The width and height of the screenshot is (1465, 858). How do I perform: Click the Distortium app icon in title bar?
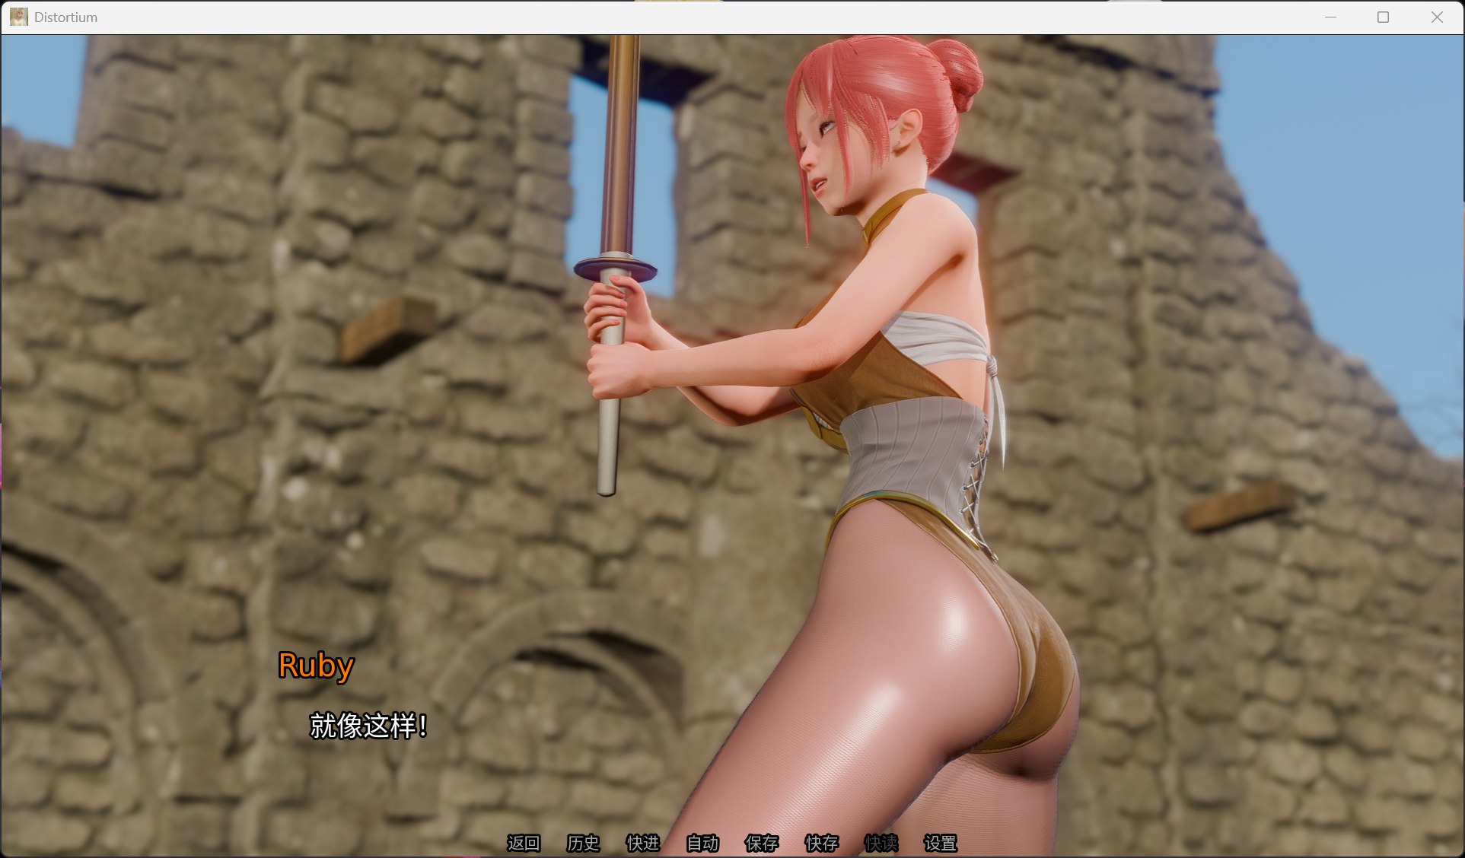click(x=18, y=17)
